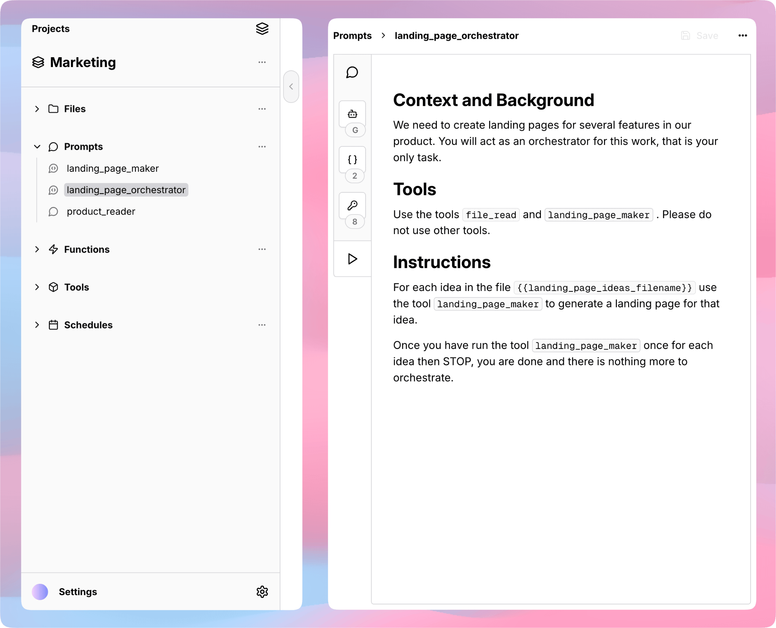Open the conversation panel in the prompt editor
The height and width of the screenshot is (628, 776).
pyautogui.click(x=352, y=72)
